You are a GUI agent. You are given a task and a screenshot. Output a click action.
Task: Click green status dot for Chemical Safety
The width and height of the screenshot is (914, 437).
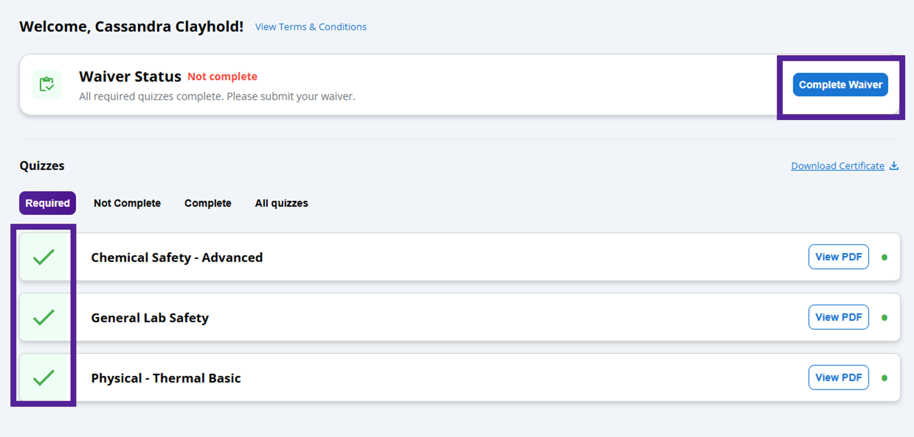coord(884,258)
